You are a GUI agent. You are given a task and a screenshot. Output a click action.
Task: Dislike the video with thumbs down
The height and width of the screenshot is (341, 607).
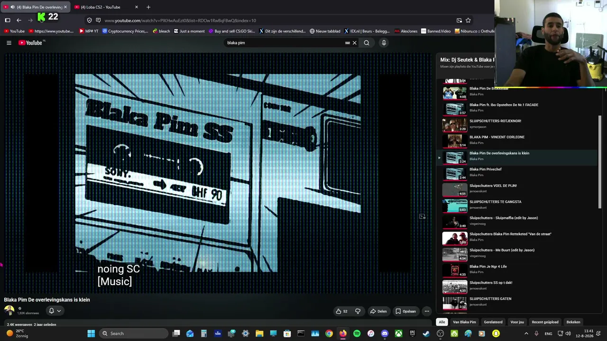tap(358, 311)
